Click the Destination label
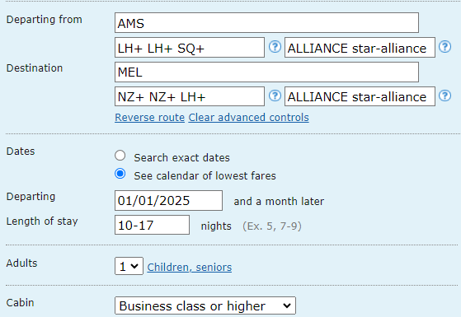Viewport: 461px width, 317px height. click(35, 68)
